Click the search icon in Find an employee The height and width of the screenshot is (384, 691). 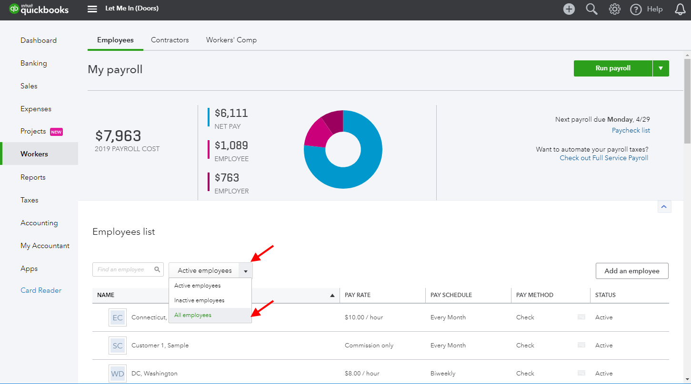coord(157,269)
